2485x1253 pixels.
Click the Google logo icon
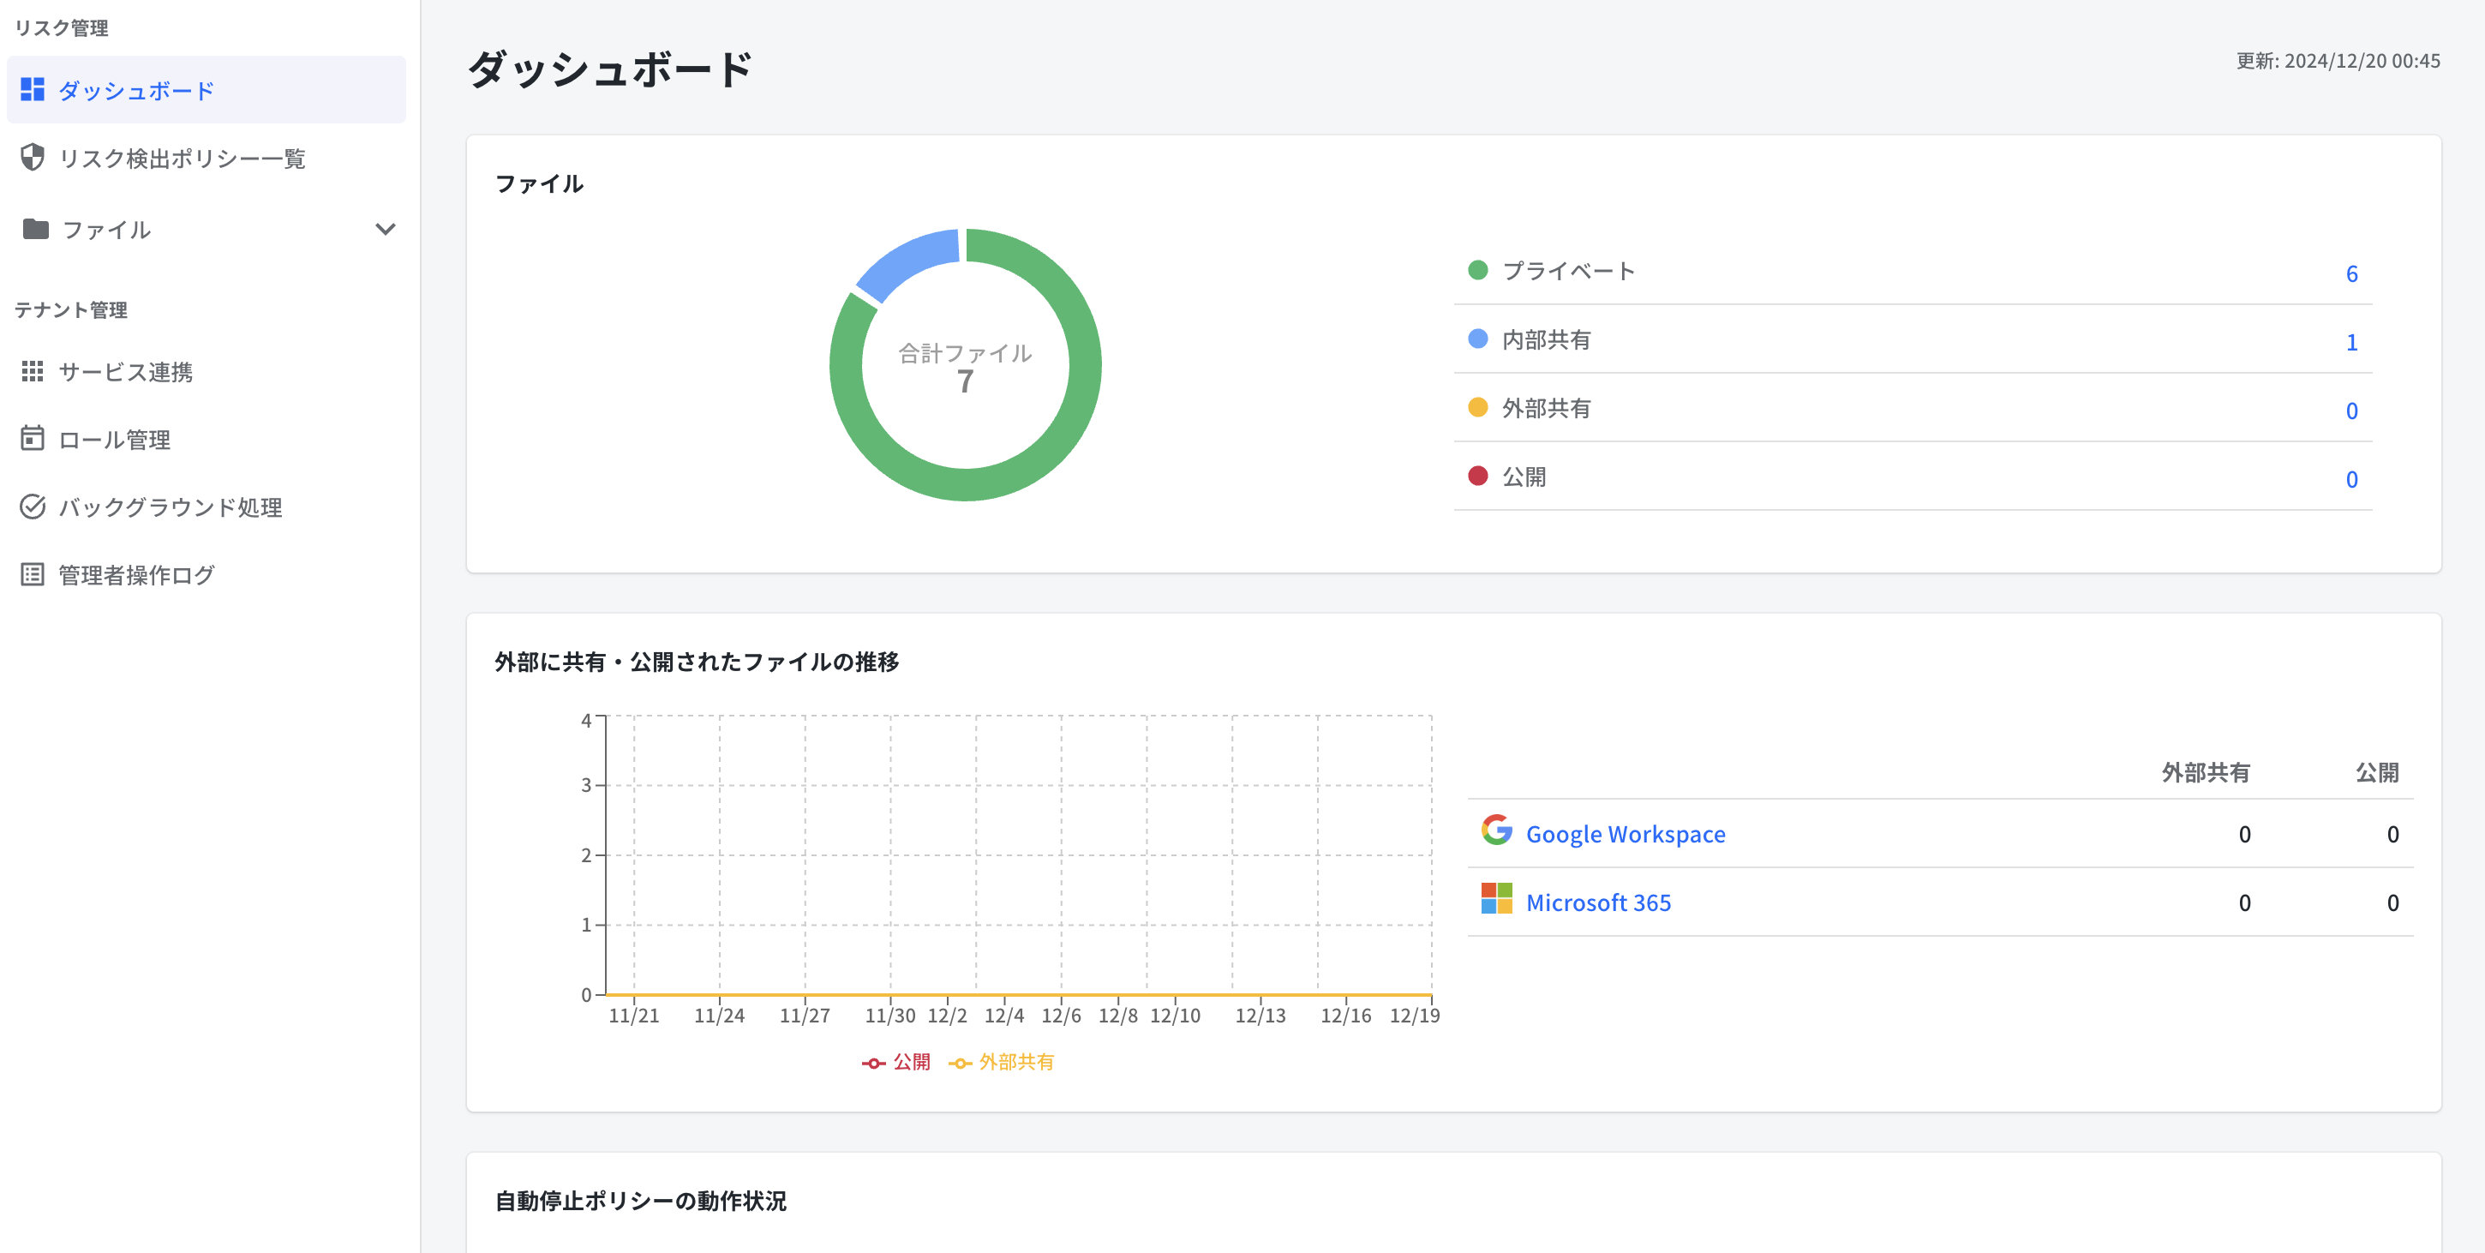pyautogui.click(x=1496, y=830)
